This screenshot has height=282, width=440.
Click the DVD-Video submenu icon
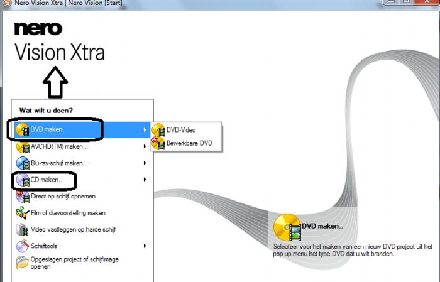[158, 130]
